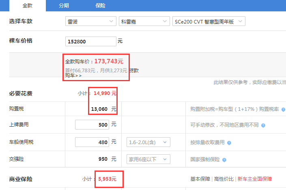Click the 商业保险 subtotal 5,953元
Image resolution: width=286 pixels, height=190 pixels.
107,179
